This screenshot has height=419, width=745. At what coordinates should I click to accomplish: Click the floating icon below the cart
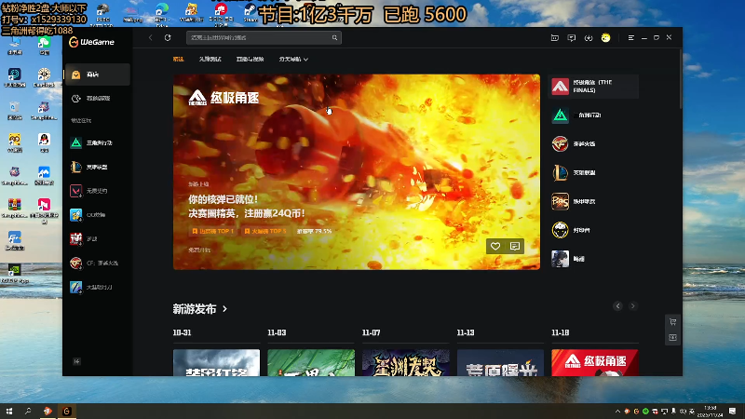coord(672,337)
